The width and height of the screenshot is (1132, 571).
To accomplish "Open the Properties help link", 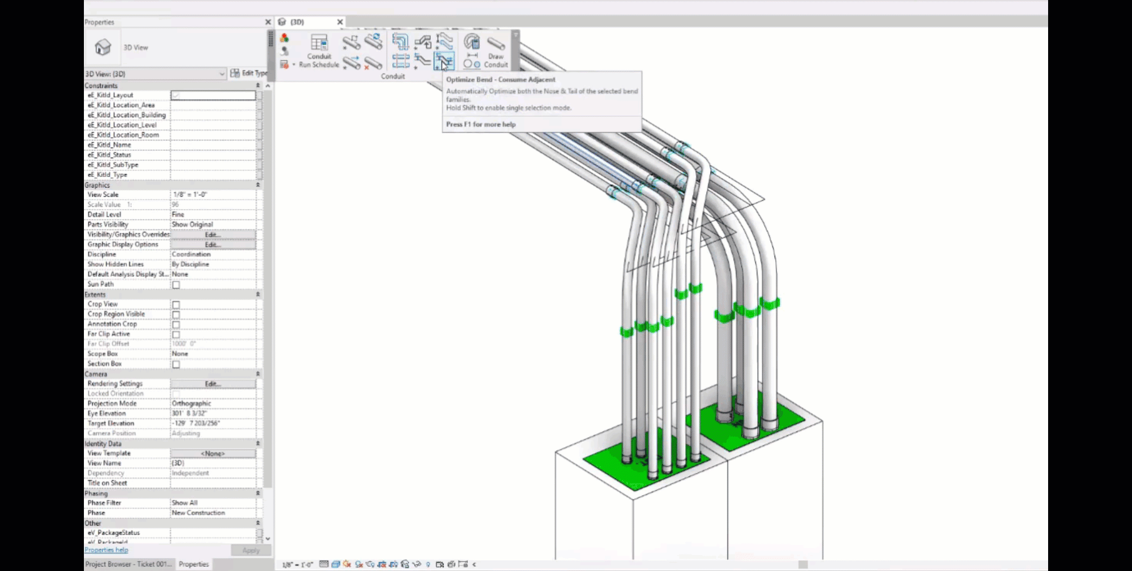I will pyautogui.click(x=106, y=550).
